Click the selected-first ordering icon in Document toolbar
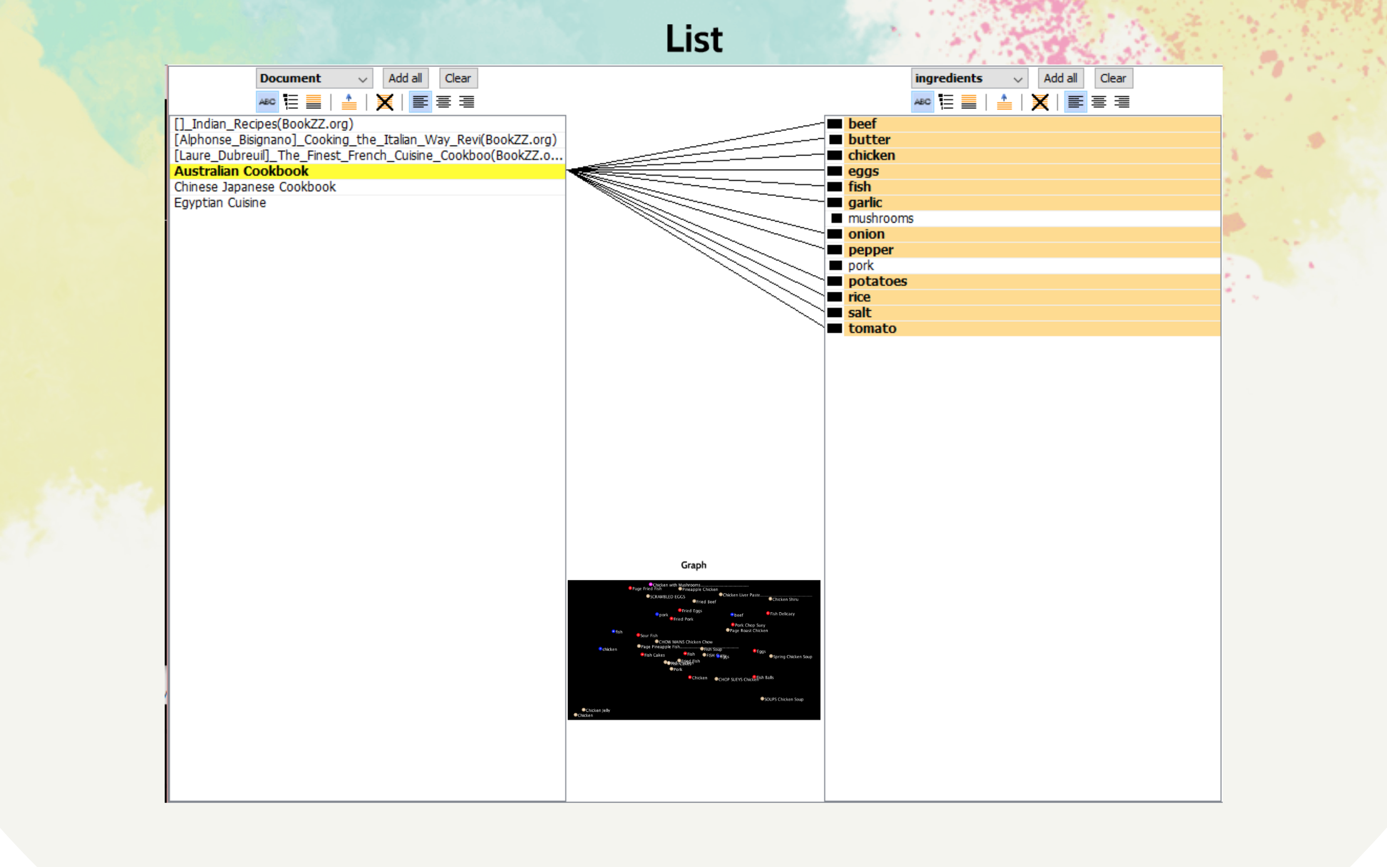The image size is (1387, 867). 314,102
